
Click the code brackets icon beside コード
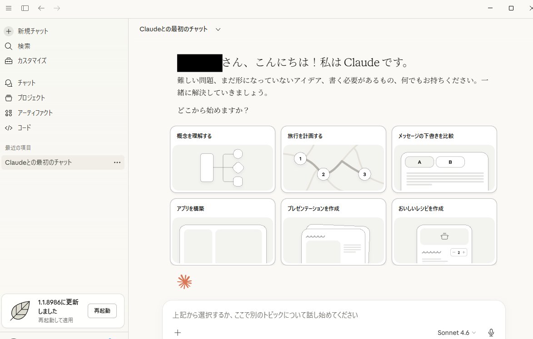[x=9, y=128]
